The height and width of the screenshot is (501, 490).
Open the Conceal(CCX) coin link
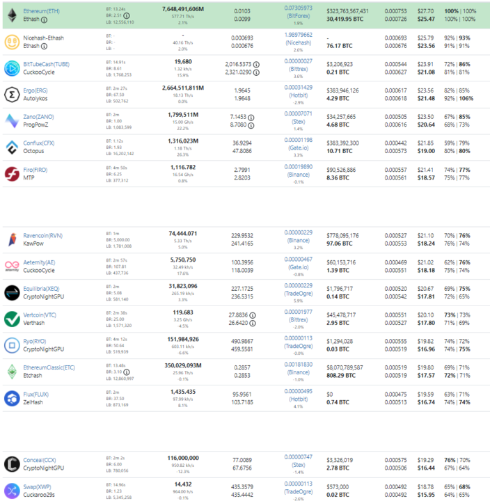pos(39,460)
